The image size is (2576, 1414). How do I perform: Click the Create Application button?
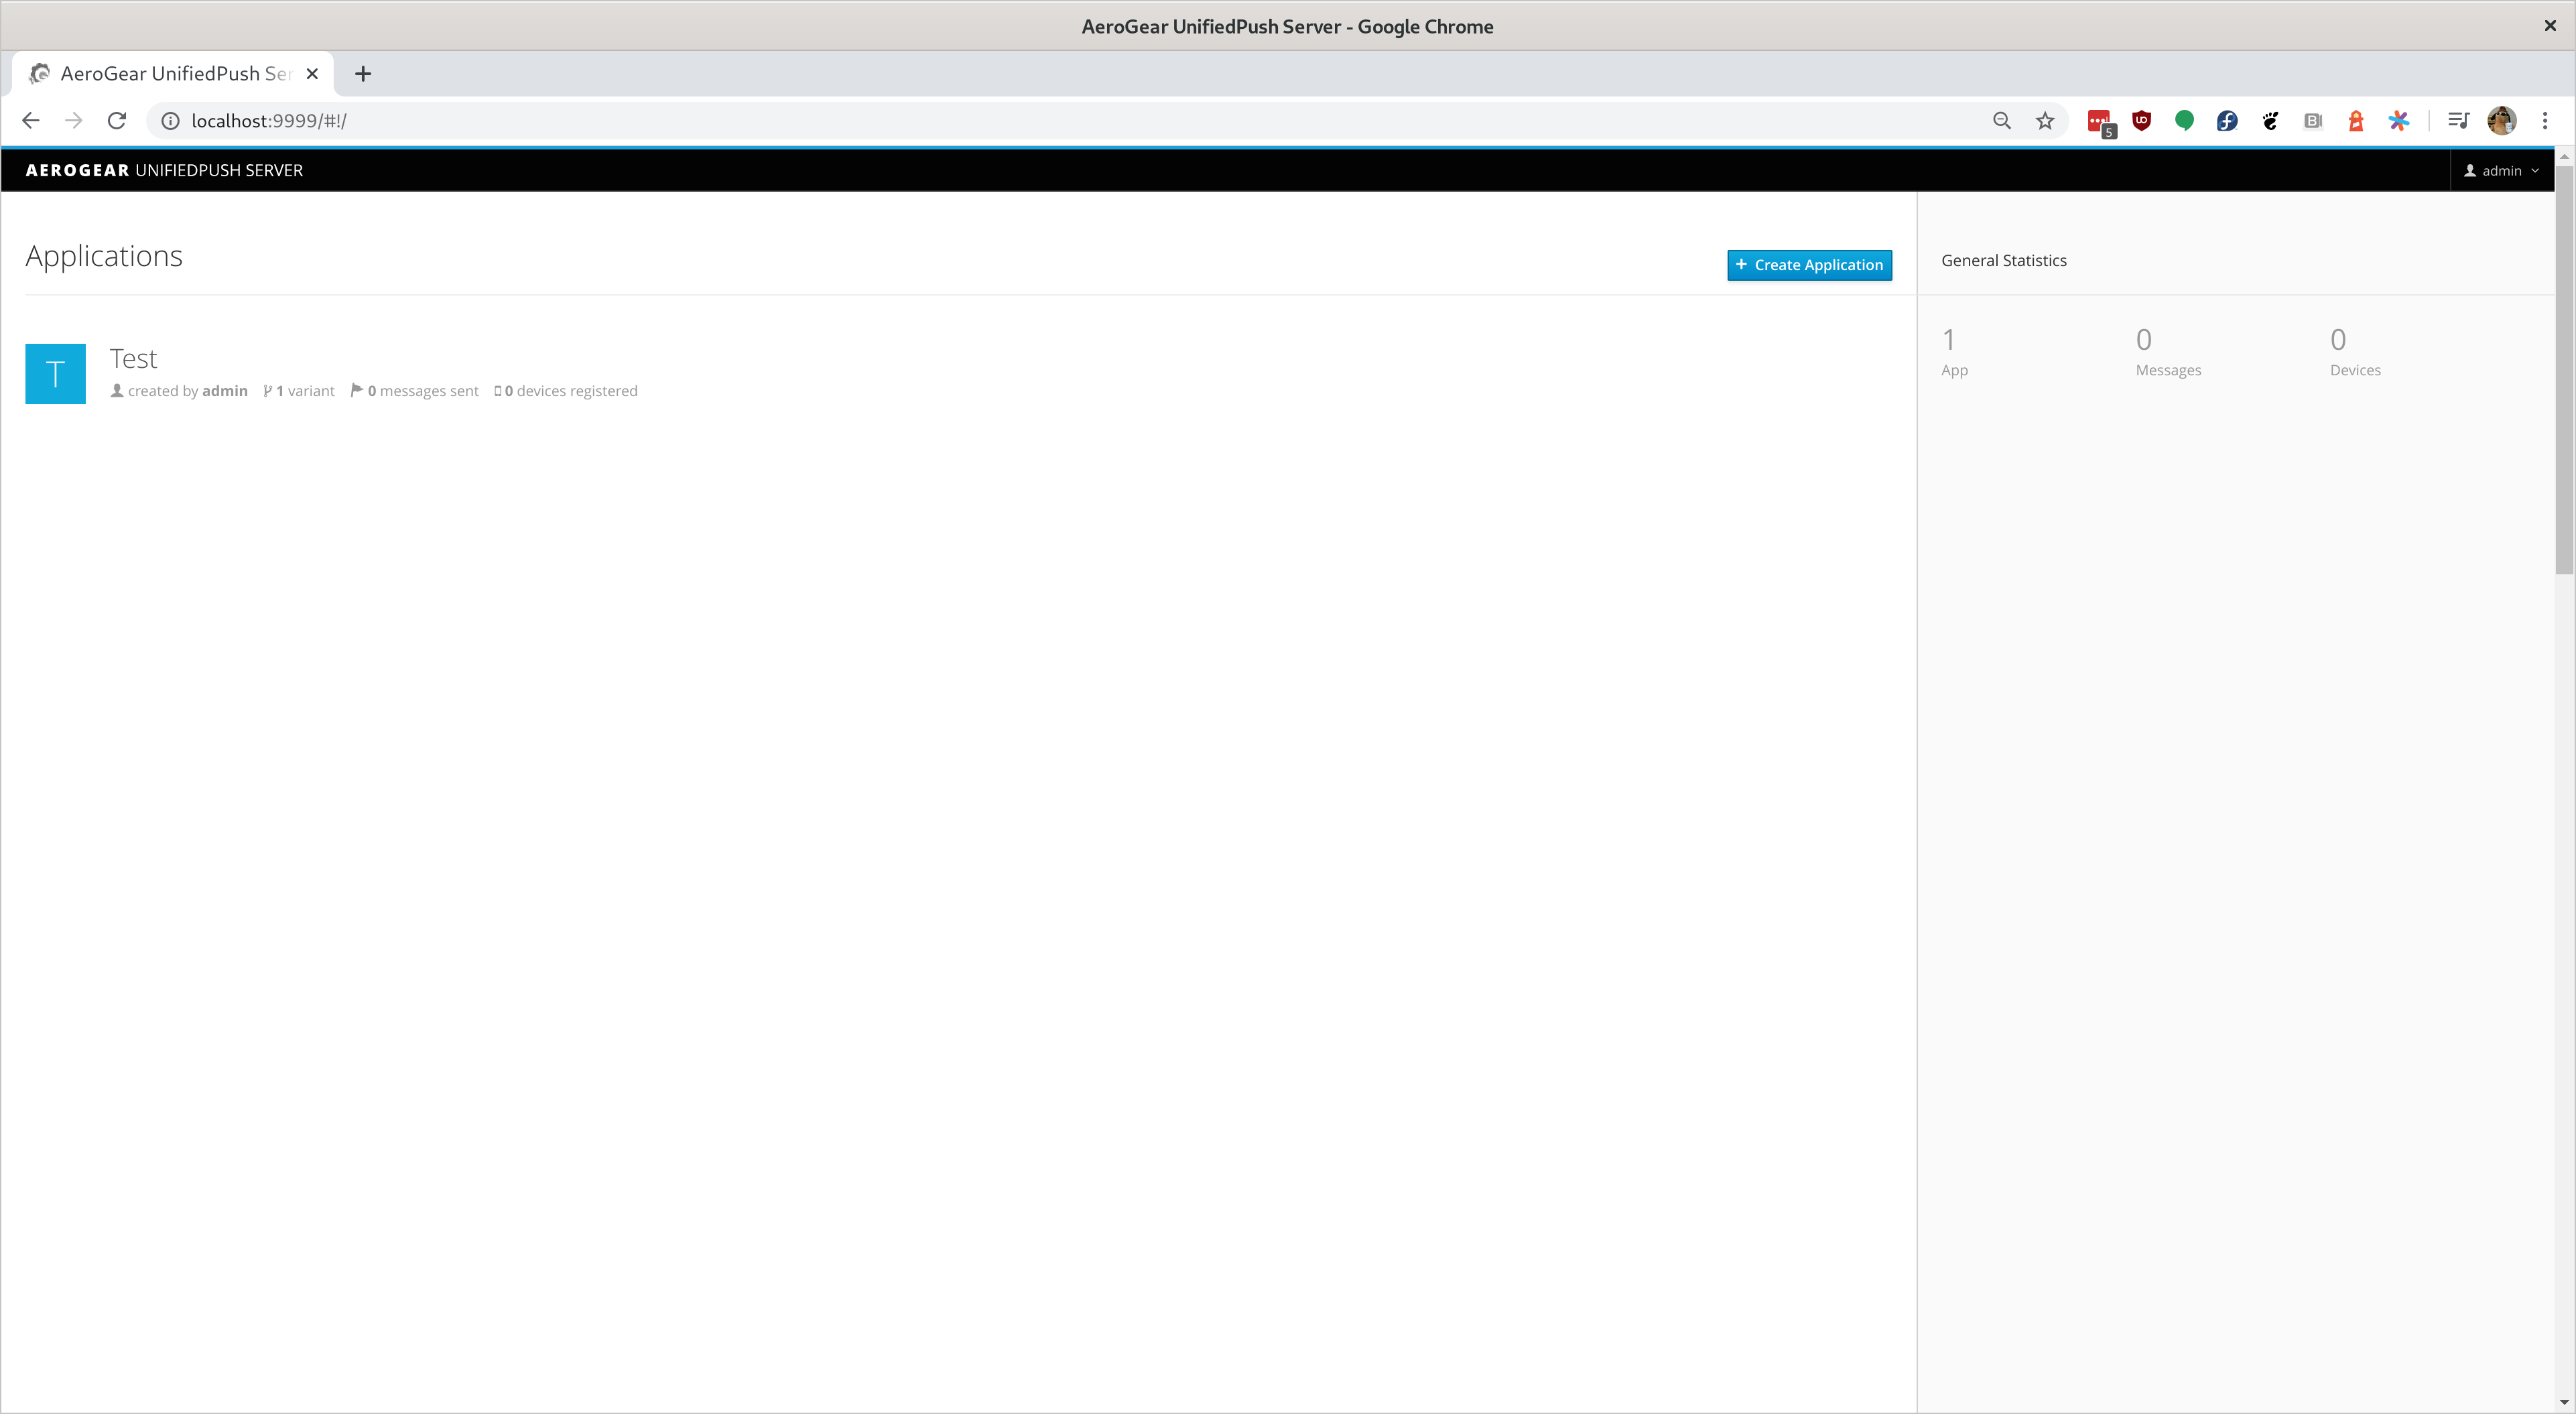point(1809,265)
